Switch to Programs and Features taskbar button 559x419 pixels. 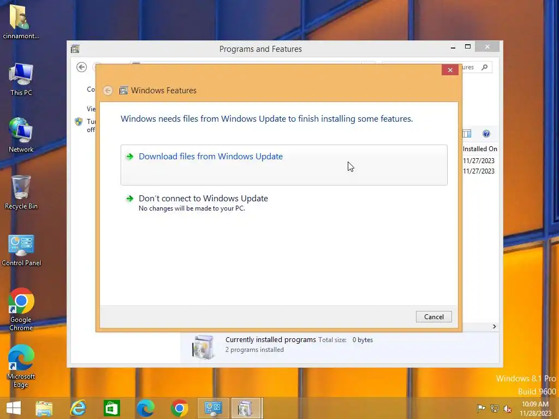(247, 408)
